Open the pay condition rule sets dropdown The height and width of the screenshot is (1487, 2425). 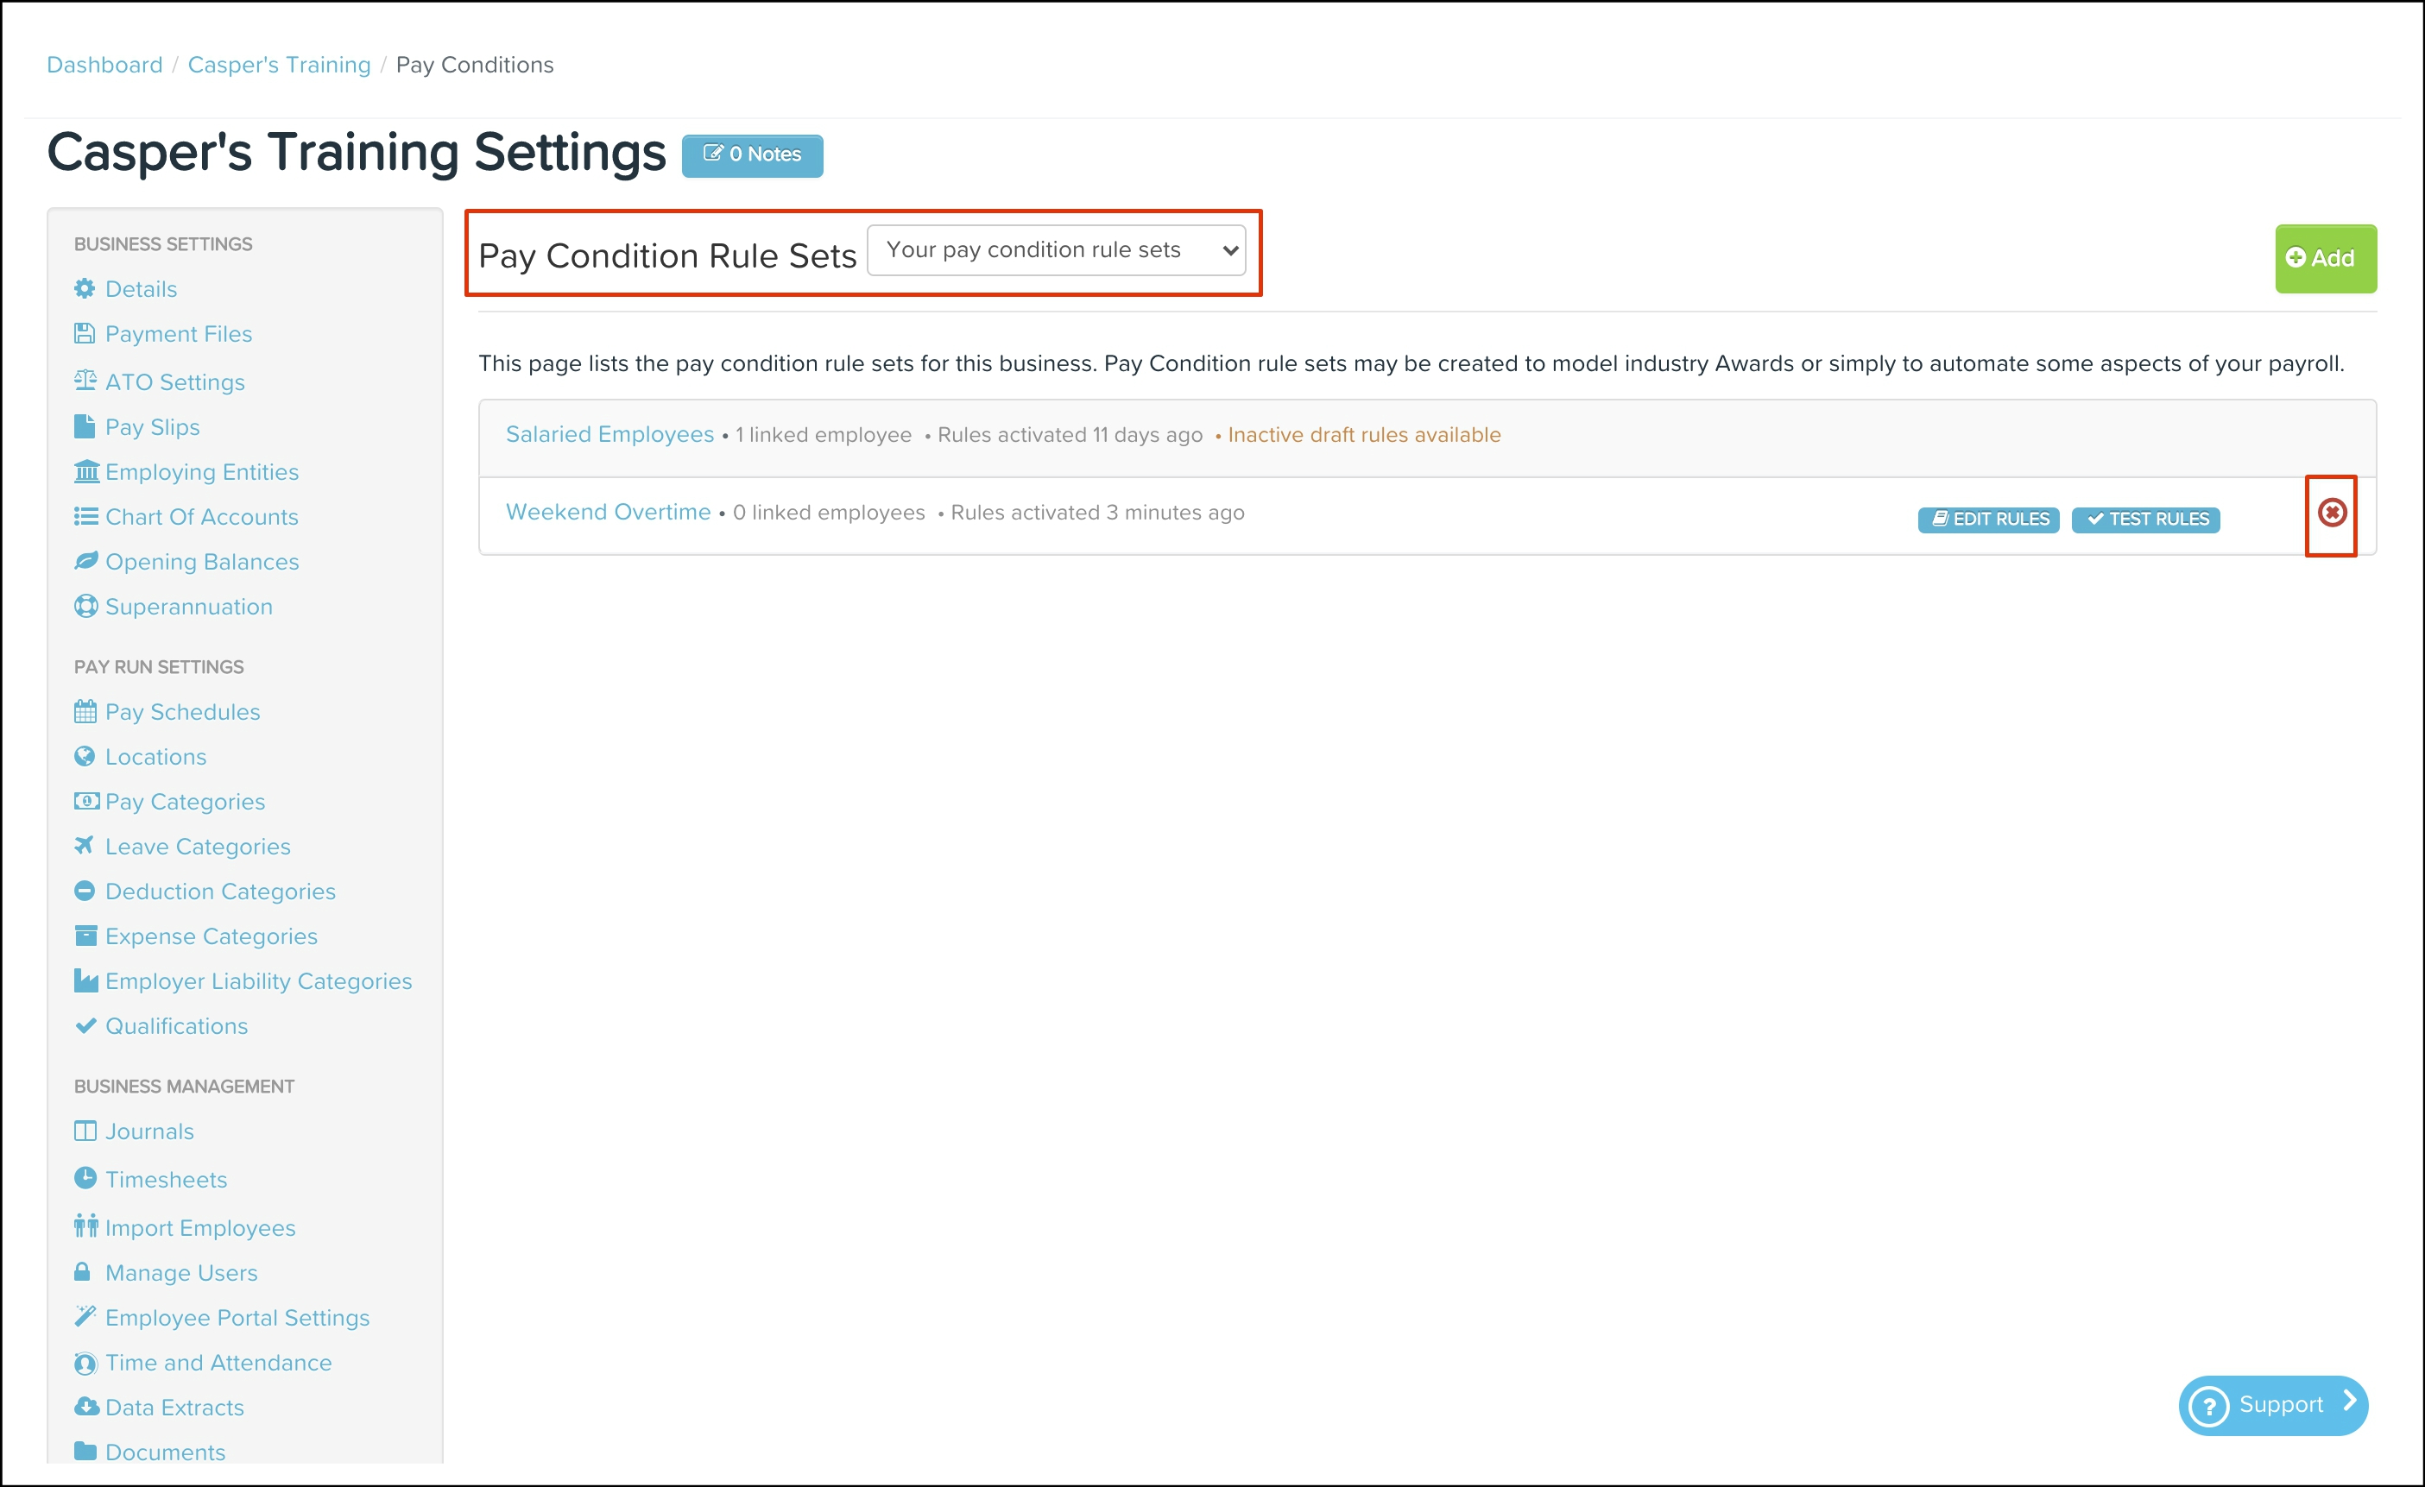1056,250
